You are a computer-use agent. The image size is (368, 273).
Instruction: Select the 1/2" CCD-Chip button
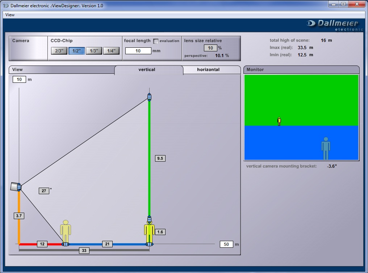76,51
